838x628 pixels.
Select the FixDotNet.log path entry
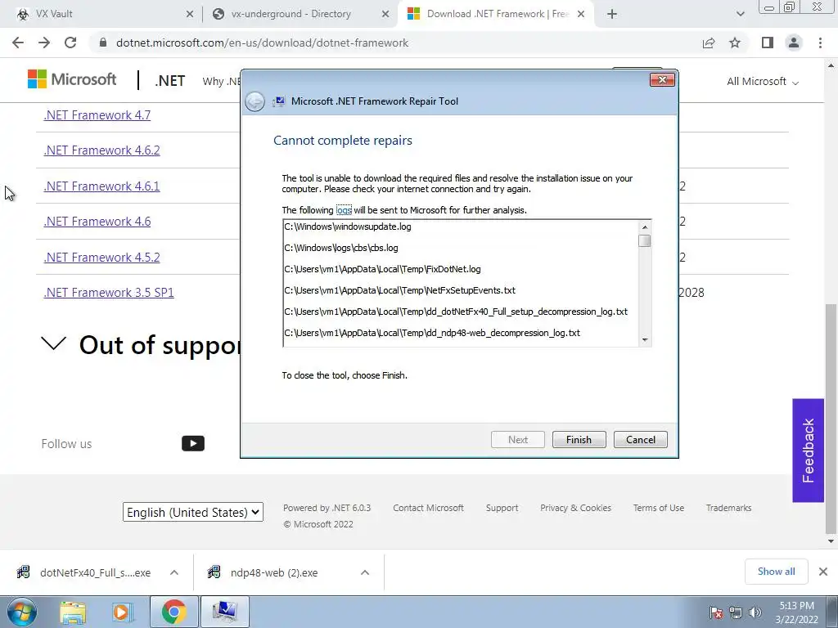(383, 269)
